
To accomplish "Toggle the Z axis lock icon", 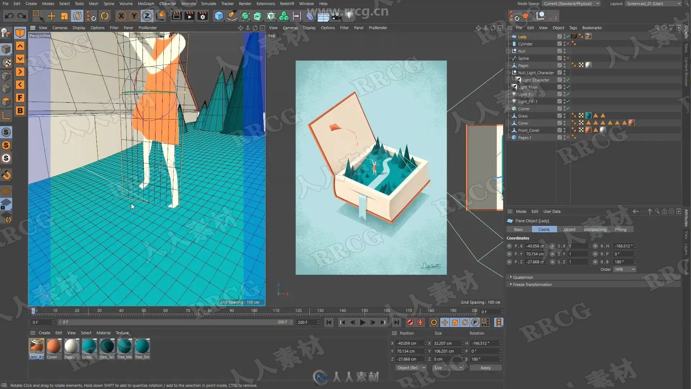I will pyautogui.click(x=147, y=16).
